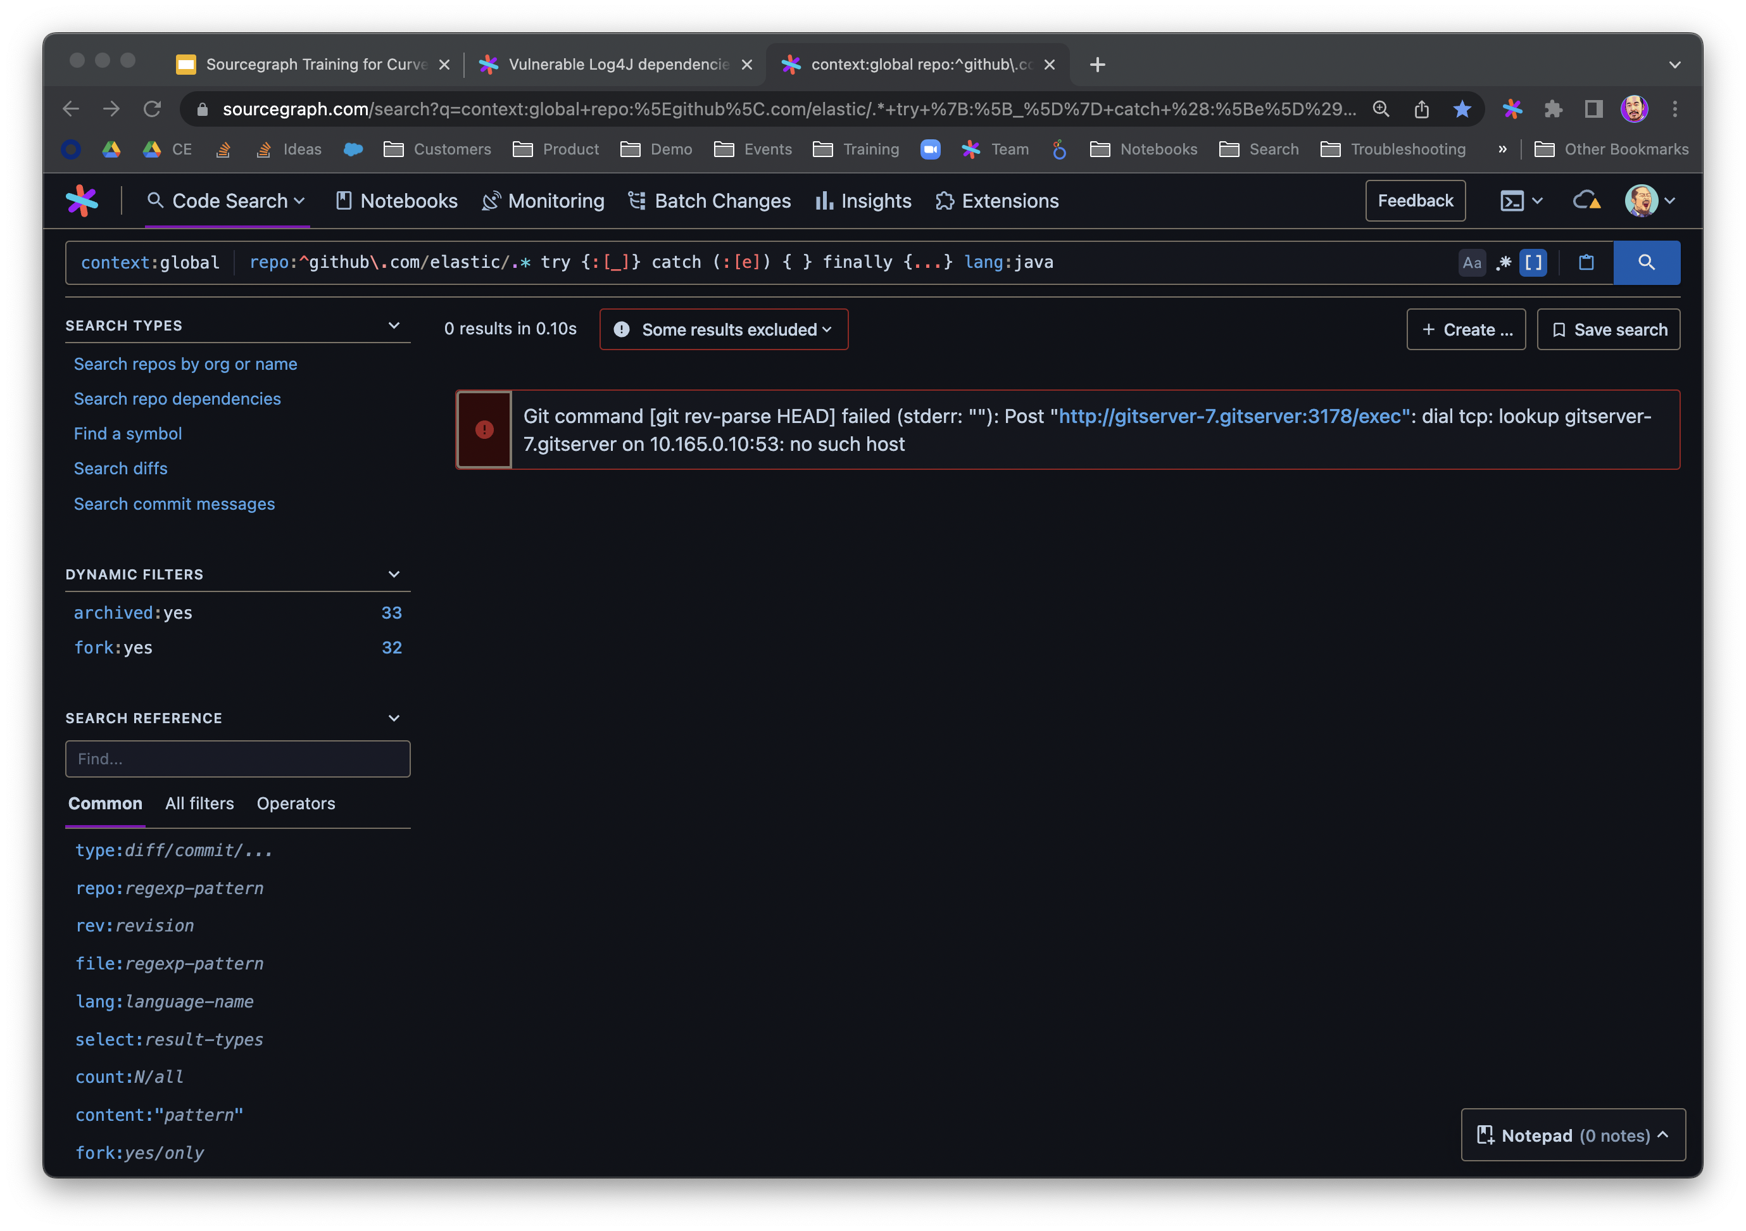Click the browser zoom magnifier icon
The height and width of the screenshot is (1231, 1746).
tap(1381, 109)
